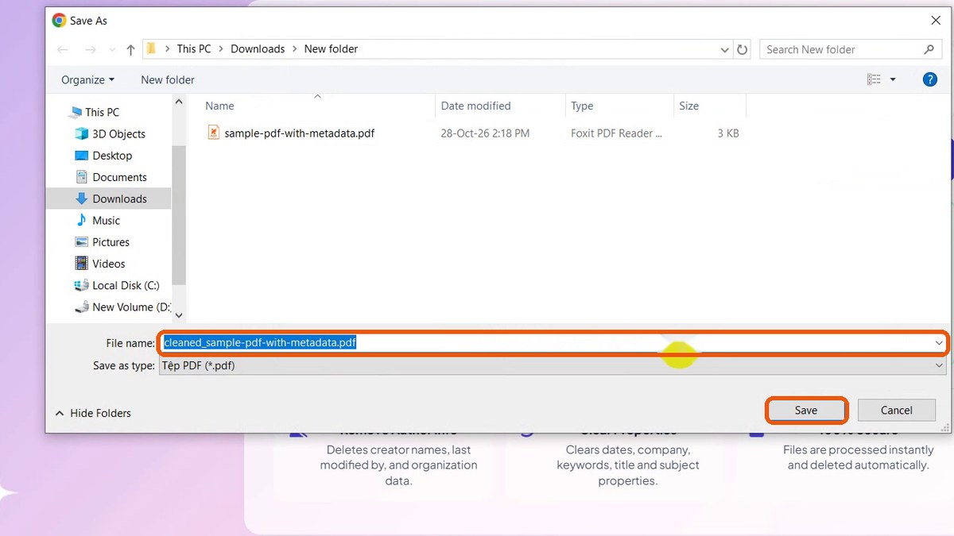The width and height of the screenshot is (954, 536).
Task: Sort files by Name column
Action: (219, 106)
